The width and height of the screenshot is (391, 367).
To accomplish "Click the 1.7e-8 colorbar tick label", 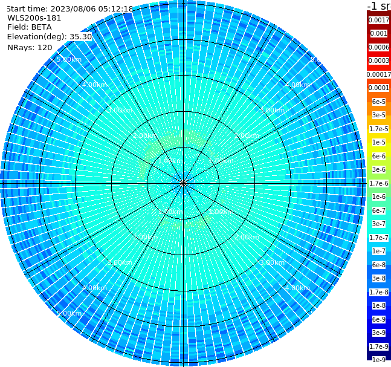I will [x=379, y=292].
